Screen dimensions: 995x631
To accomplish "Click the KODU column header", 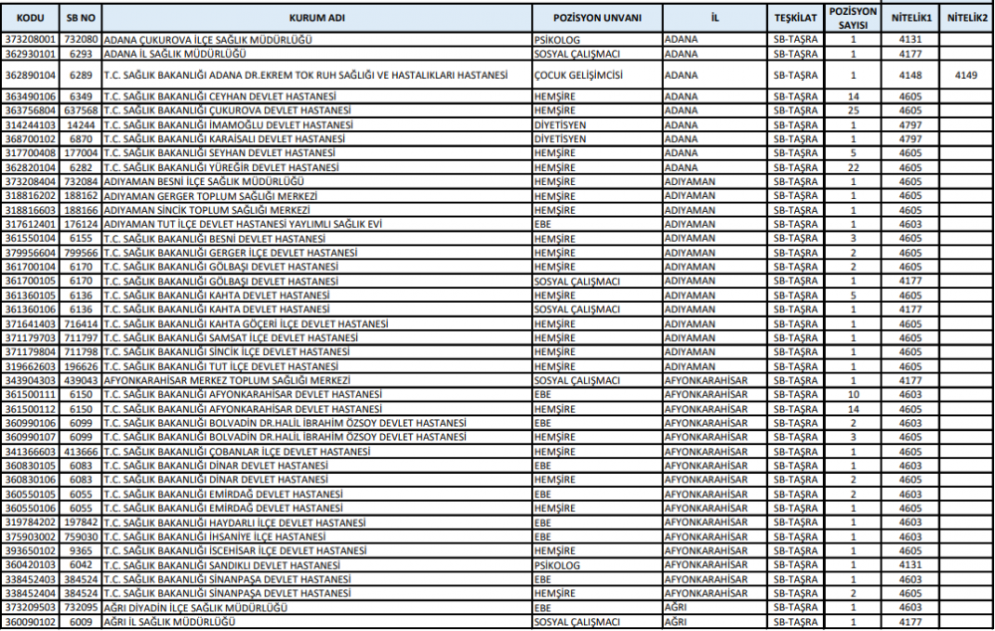I will (31, 18).
